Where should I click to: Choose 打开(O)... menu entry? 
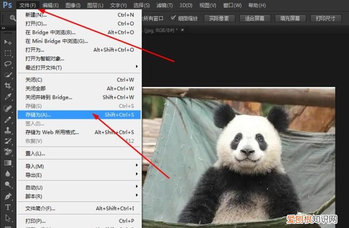[x=79, y=24]
